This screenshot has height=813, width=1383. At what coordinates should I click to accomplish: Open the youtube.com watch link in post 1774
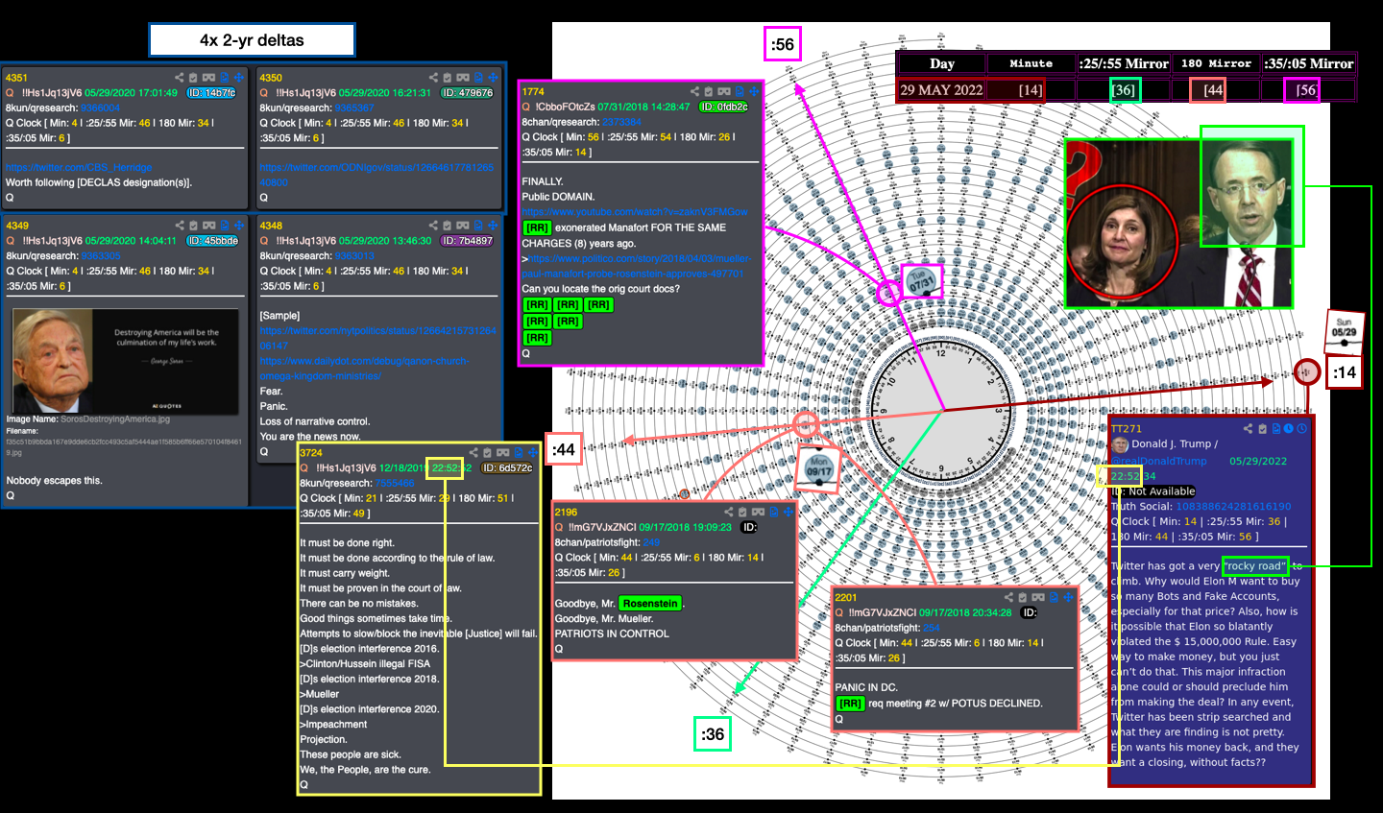(635, 211)
